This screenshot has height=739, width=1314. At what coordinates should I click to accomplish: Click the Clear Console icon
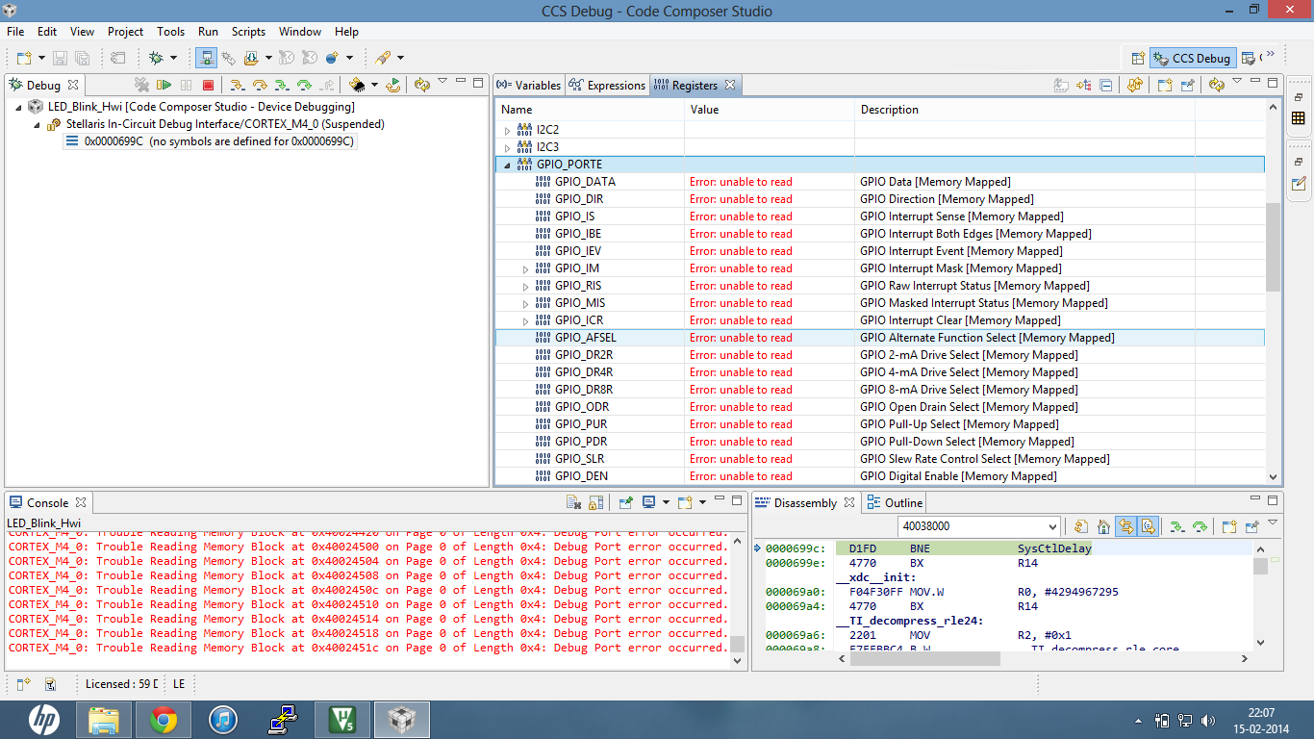coord(573,502)
